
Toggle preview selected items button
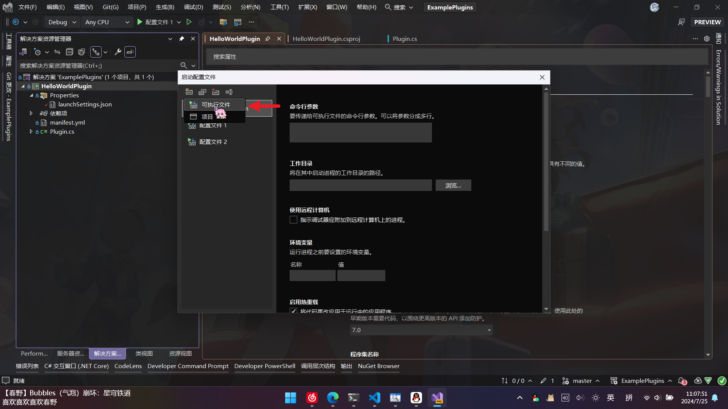pos(130,52)
